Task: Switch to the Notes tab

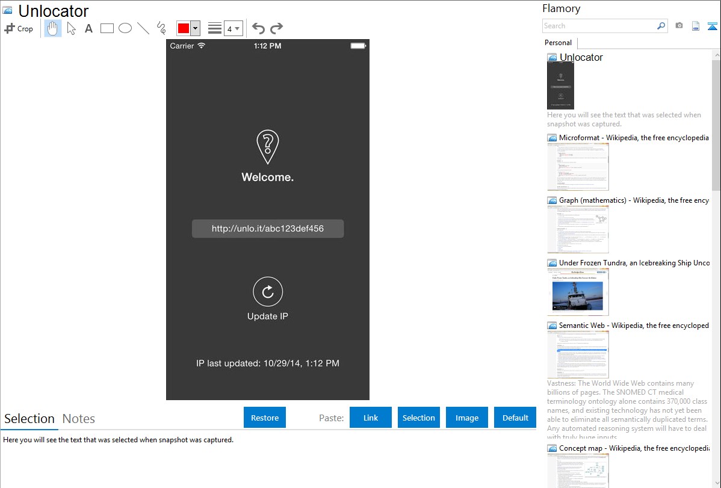Action: click(x=79, y=419)
